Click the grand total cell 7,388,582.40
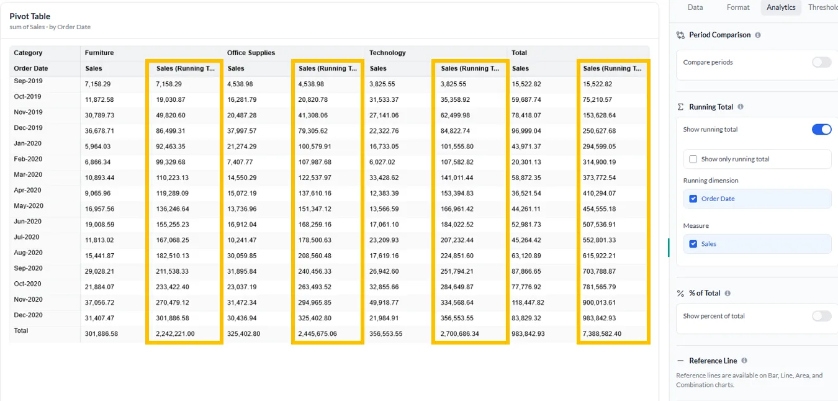 (602, 334)
